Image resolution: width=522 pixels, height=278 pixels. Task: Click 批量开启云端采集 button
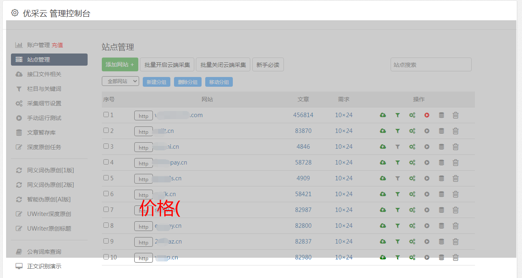[x=167, y=64]
